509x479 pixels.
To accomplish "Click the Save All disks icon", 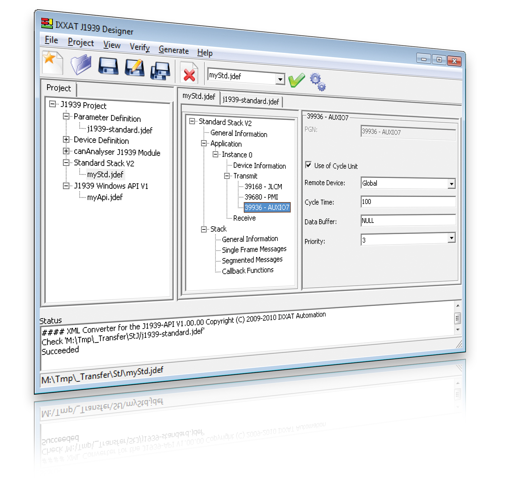I will pyautogui.click(x=160, y=70).
